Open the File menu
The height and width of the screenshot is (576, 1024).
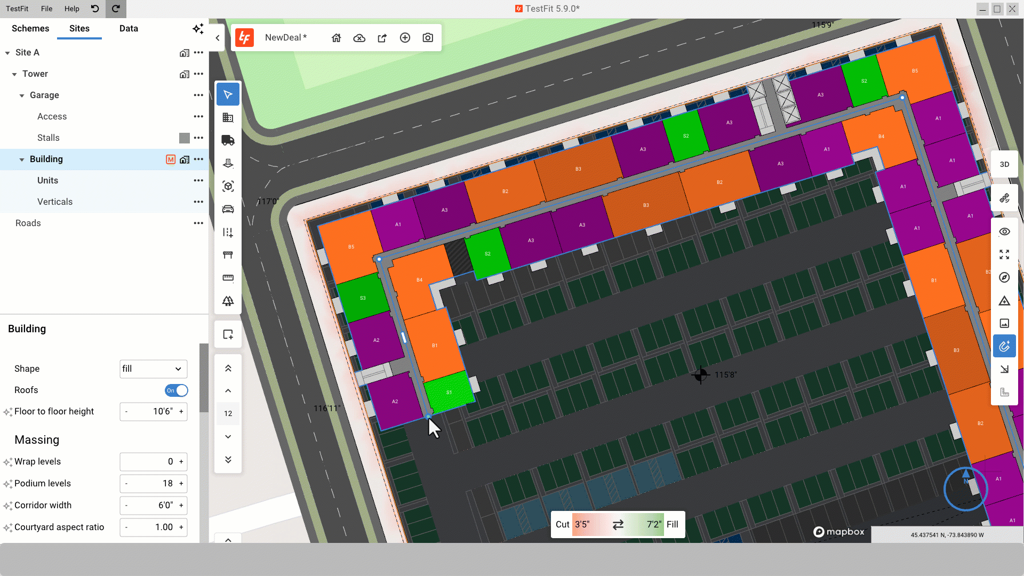(46, 9)
